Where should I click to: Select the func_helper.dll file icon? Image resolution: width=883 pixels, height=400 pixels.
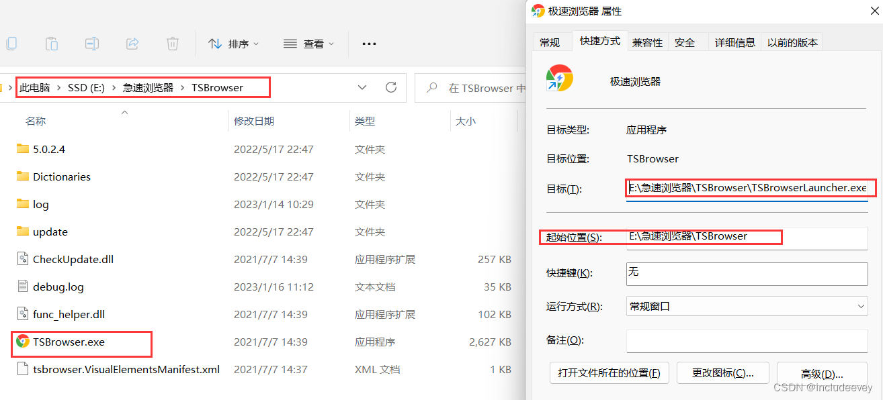tap(23, 314)
